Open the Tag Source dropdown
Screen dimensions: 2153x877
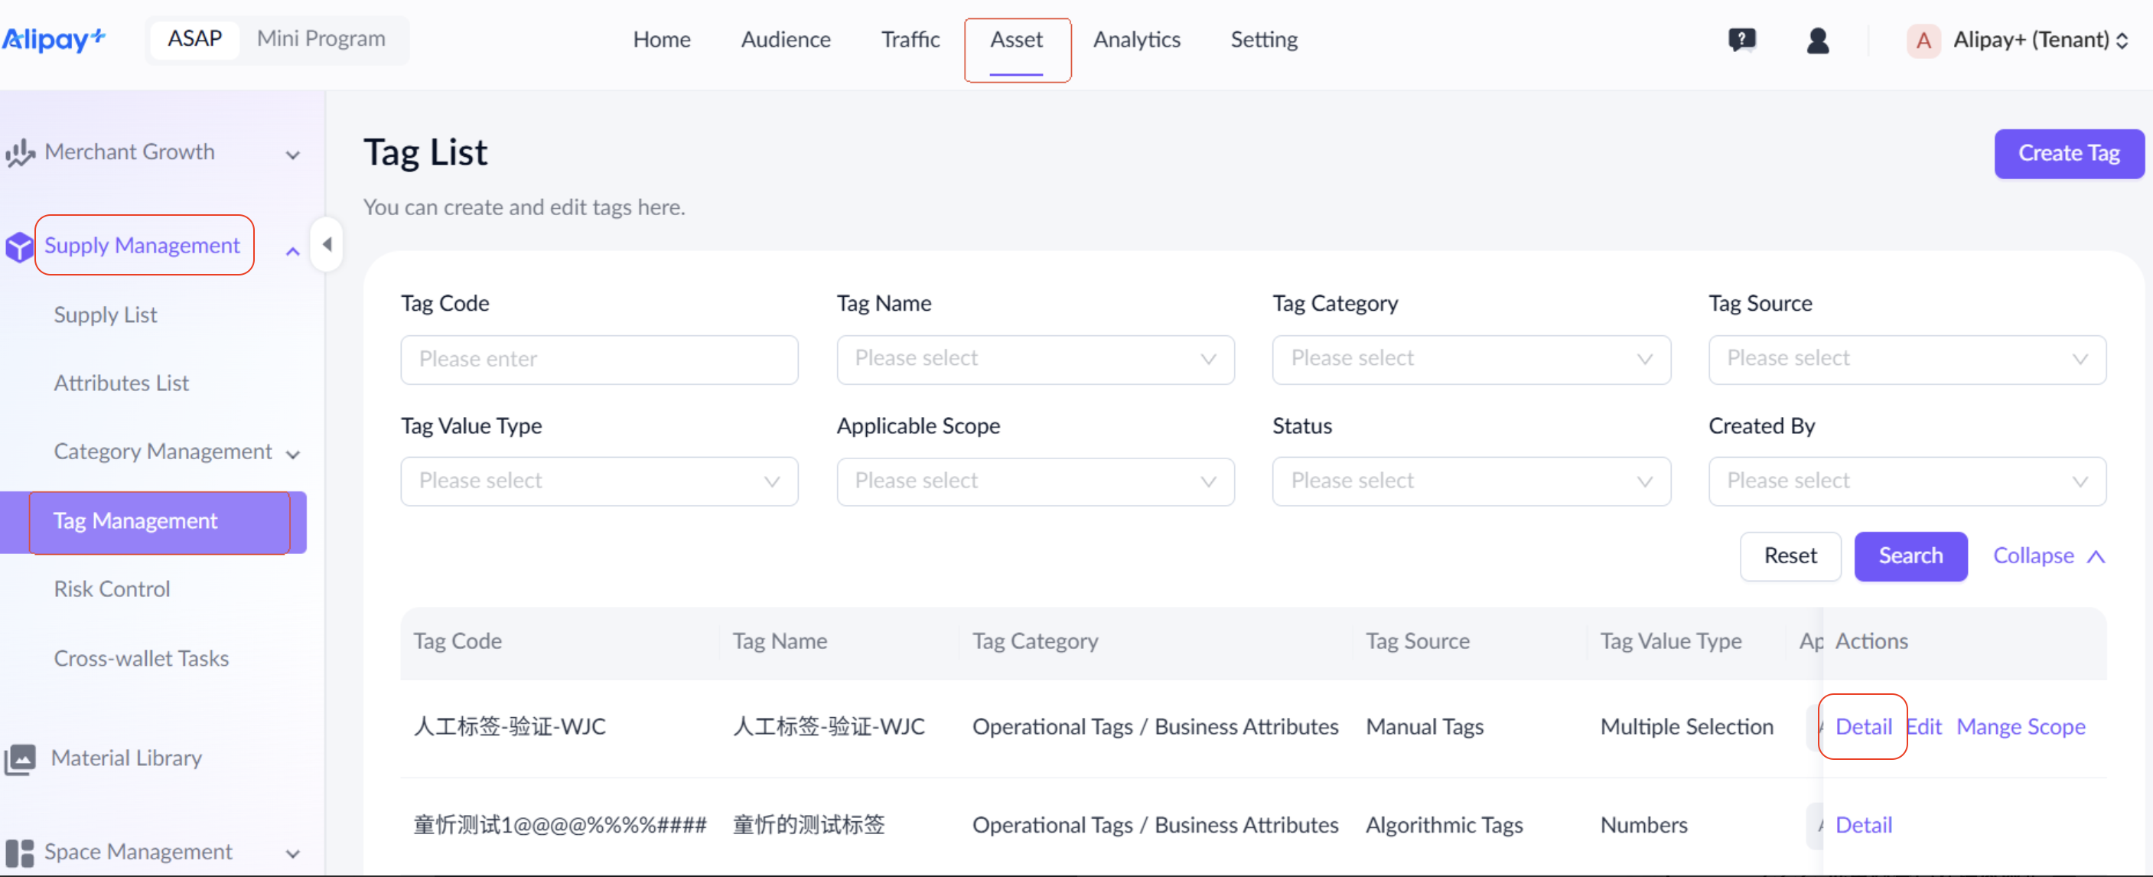point(1907,360)
